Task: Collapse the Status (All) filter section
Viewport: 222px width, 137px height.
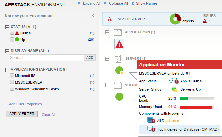Action: point(7,27)
